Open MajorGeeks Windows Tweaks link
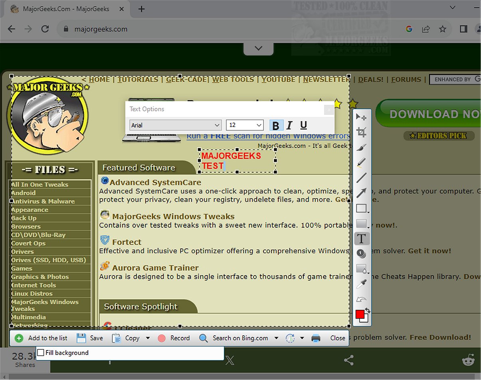The width and height of the screenshot is (481, 380). pyautogui.click(x=173, y=217)
